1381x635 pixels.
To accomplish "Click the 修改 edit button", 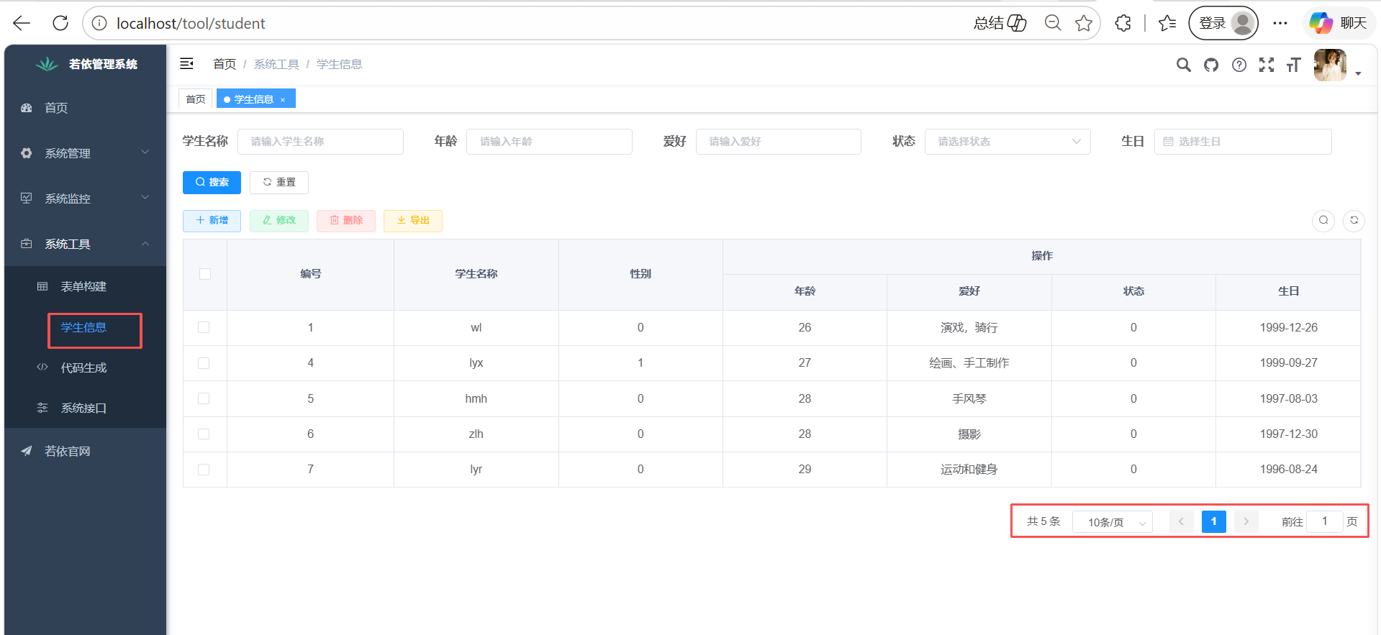I will click(279, 221).
